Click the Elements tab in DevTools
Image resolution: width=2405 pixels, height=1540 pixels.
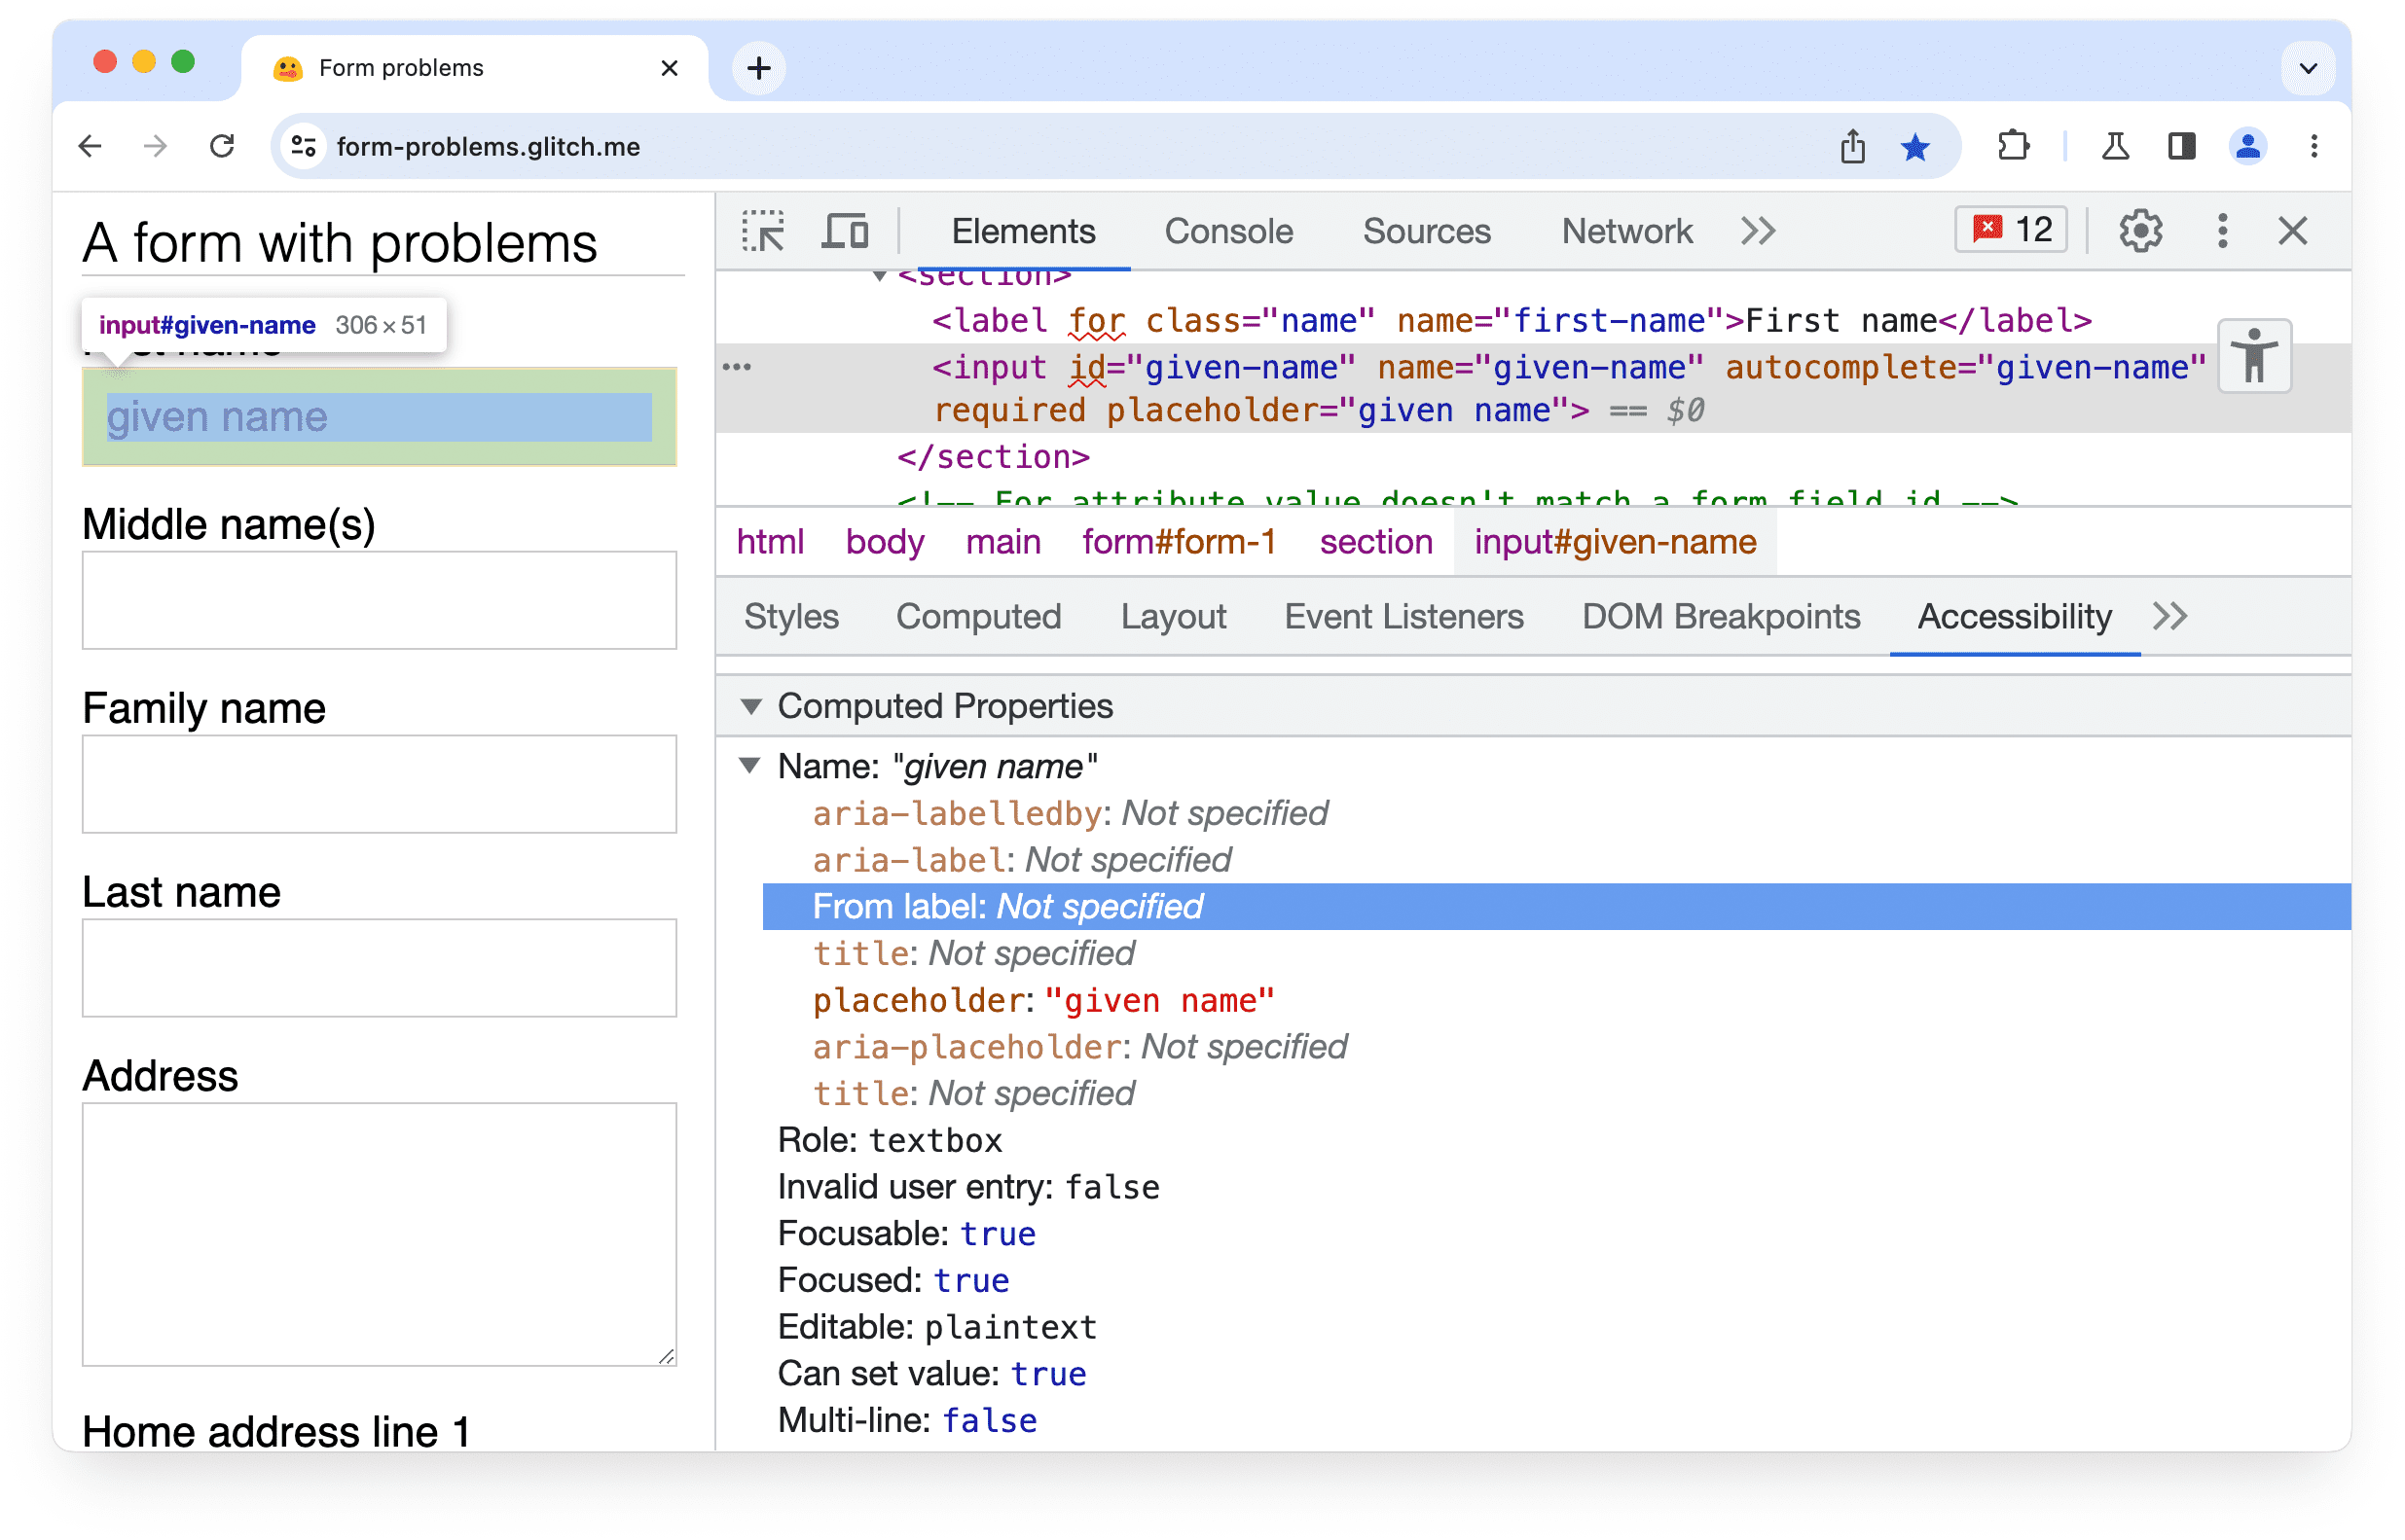tap(1026, 230)
